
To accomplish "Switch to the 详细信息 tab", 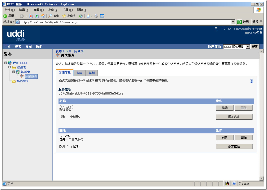I will coord(64,73).
